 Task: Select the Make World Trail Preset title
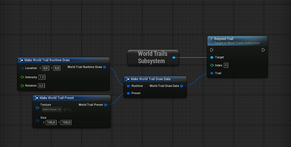click(x=57, y=98)
